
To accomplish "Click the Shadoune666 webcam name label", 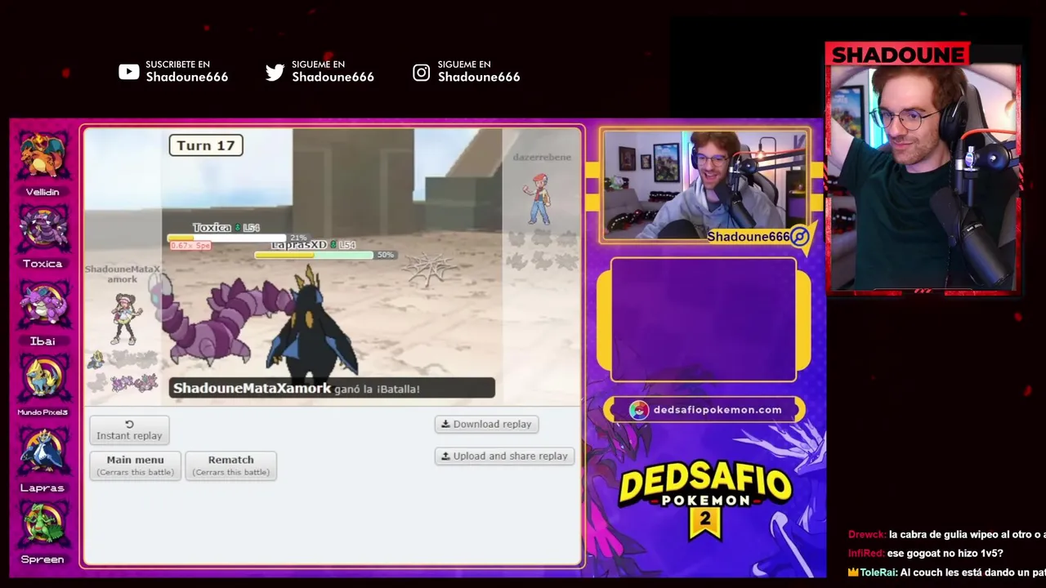I will coord(749,237).
